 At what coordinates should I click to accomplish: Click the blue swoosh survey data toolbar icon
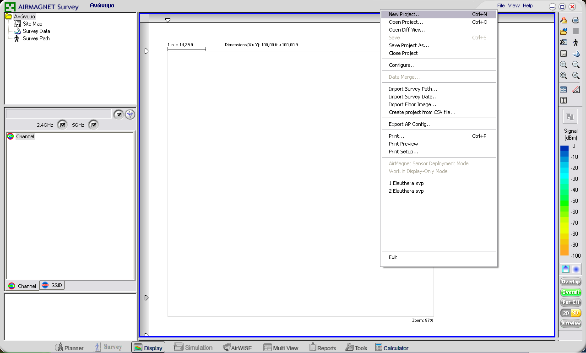(x=576, y=54)
